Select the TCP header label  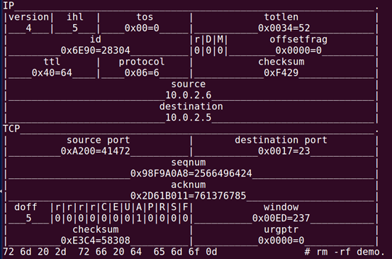point(11,128)
